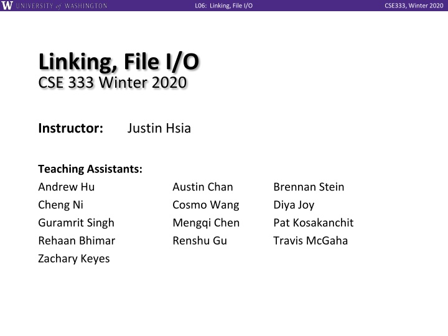
Task: Click the University of Washington W logo
Action: [7, 6]
